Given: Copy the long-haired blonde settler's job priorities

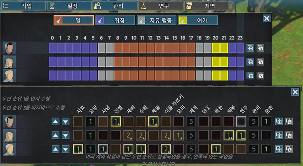Looking at the screenshot, I should tap(279, 135).
